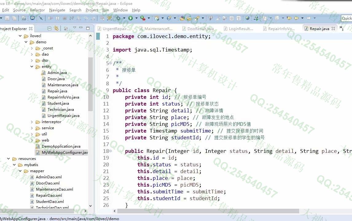This screenshot has height=221, width=352.
Task: Click the Save All toolbar icon
Action: (x=14, y=18)
